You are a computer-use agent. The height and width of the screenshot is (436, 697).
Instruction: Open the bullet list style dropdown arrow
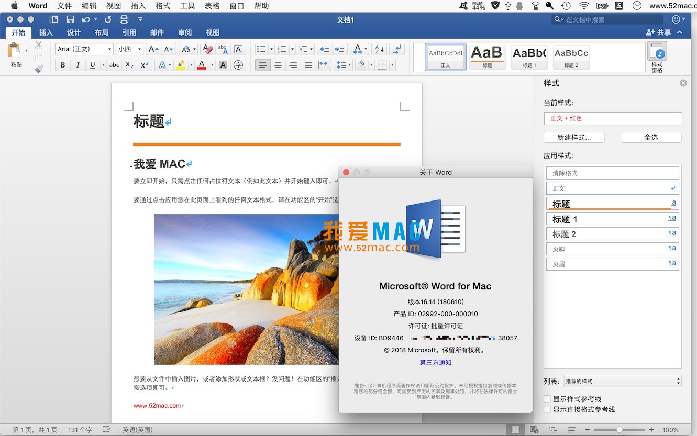tap(271, 49)
